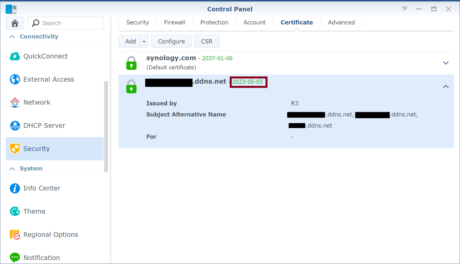Collapse the Connectivity section

pos(12,36)
